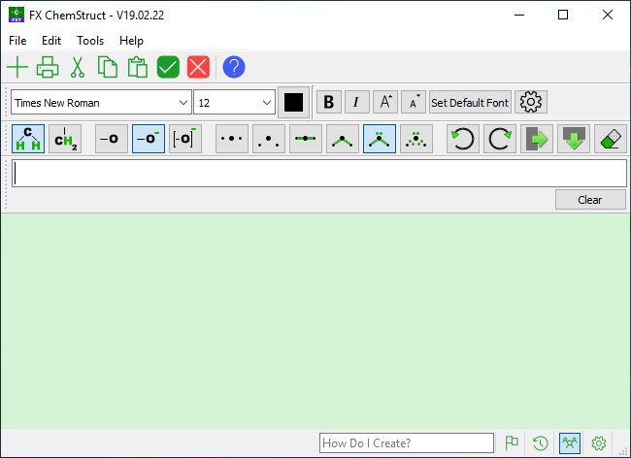Open the Times New Roman font dropdown

click(x=101, y=102)
